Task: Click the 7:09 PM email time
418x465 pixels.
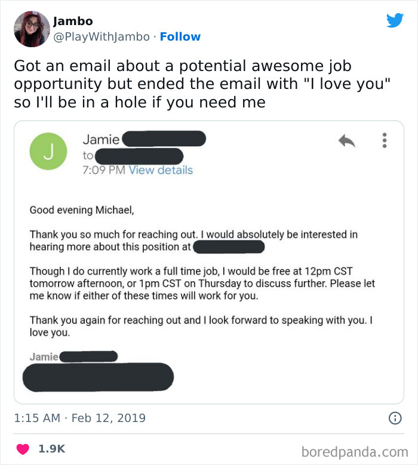Action: [x=103, y=170]
